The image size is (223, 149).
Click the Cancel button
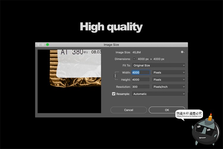(128, 110)
